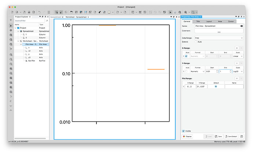The height and width of the screenshot is (153, 253).
Task: Click the Theme button
Action: [187, 136]
